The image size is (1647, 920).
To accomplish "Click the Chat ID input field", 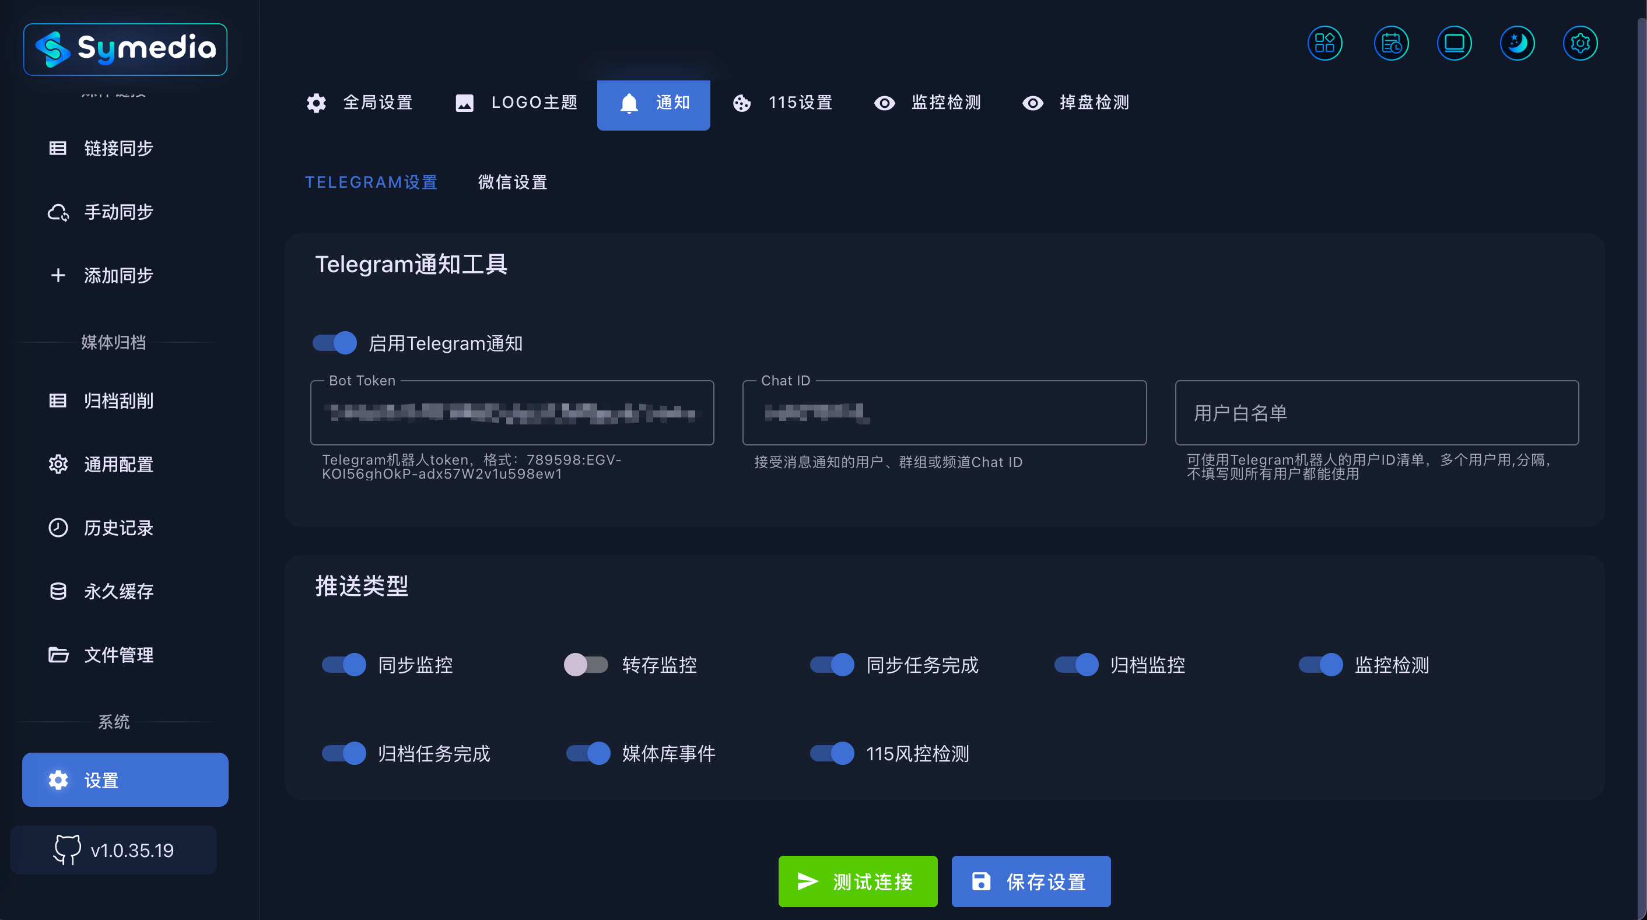I will (x=944, y=413).
